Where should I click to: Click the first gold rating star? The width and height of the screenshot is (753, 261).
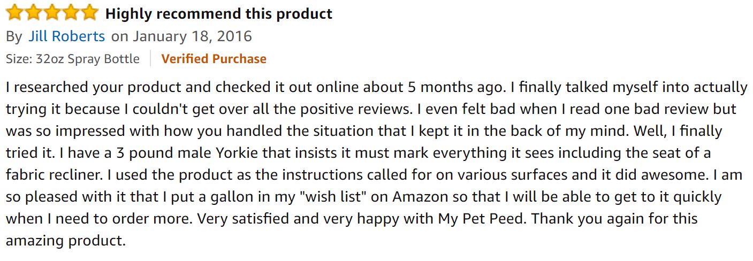pyautogui.click(x=14, y=12)
